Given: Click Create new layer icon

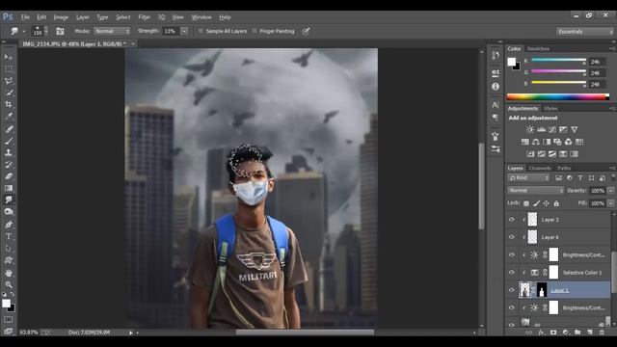Looking at the screenshot, I should [x=589, y=333].
